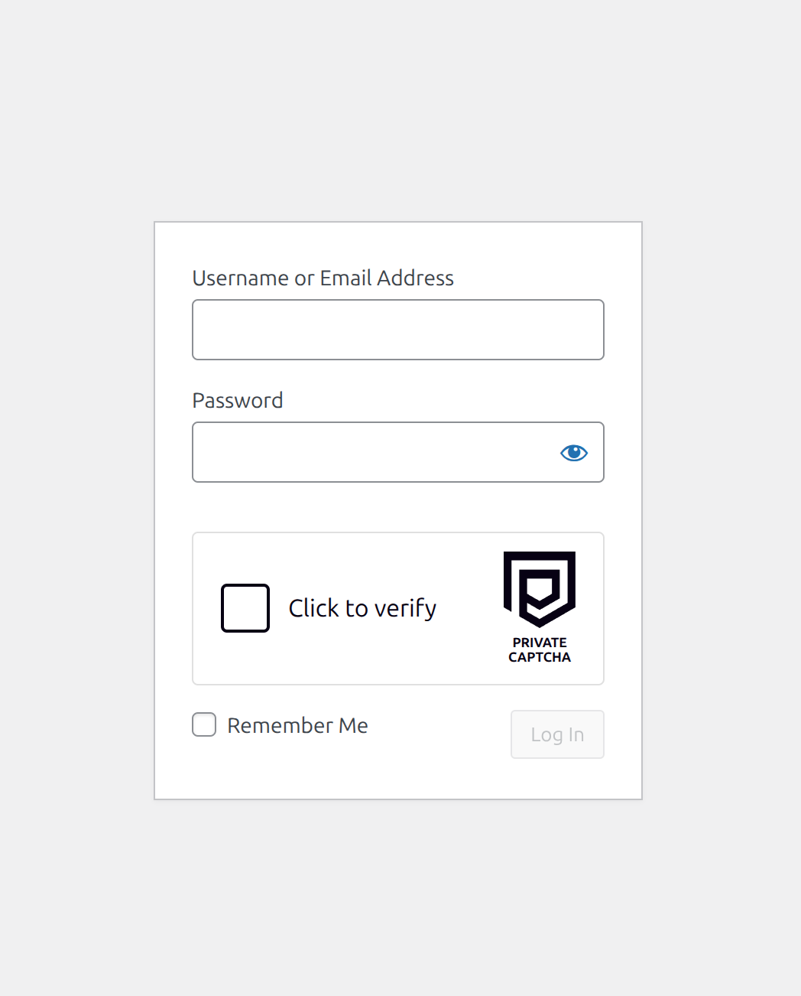This screenshot has width=801, height=996.
Task: Click the word 'Me' beside the Remember checkbox
Action: pos(353,725)
